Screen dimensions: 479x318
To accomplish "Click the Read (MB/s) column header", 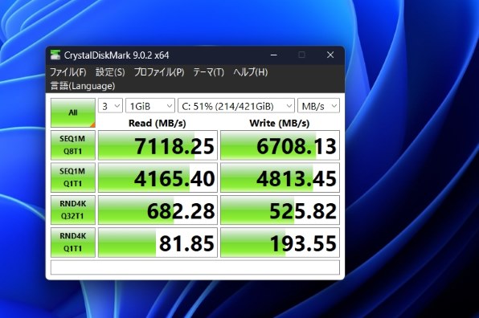I will [x=158, y=124].
